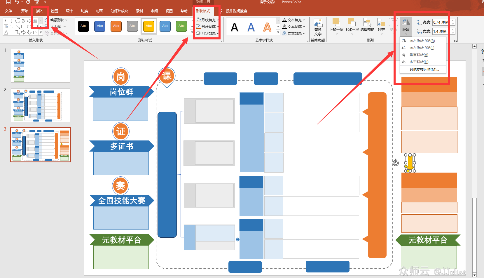The width and height of the screenshot is (484, 278).
Task: Click the Save icon in the quick access toolbar
Action: 8,2
